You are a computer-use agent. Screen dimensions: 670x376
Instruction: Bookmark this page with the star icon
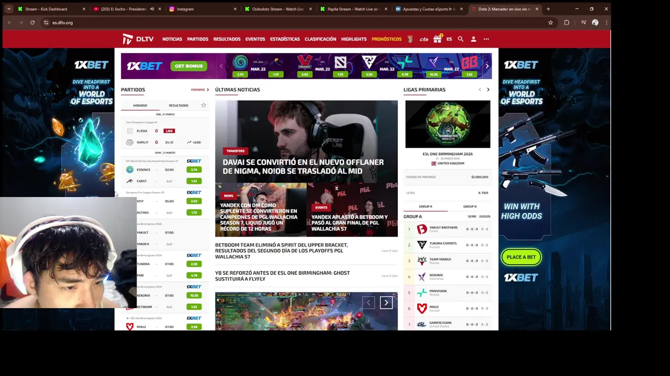pos(550,22)
